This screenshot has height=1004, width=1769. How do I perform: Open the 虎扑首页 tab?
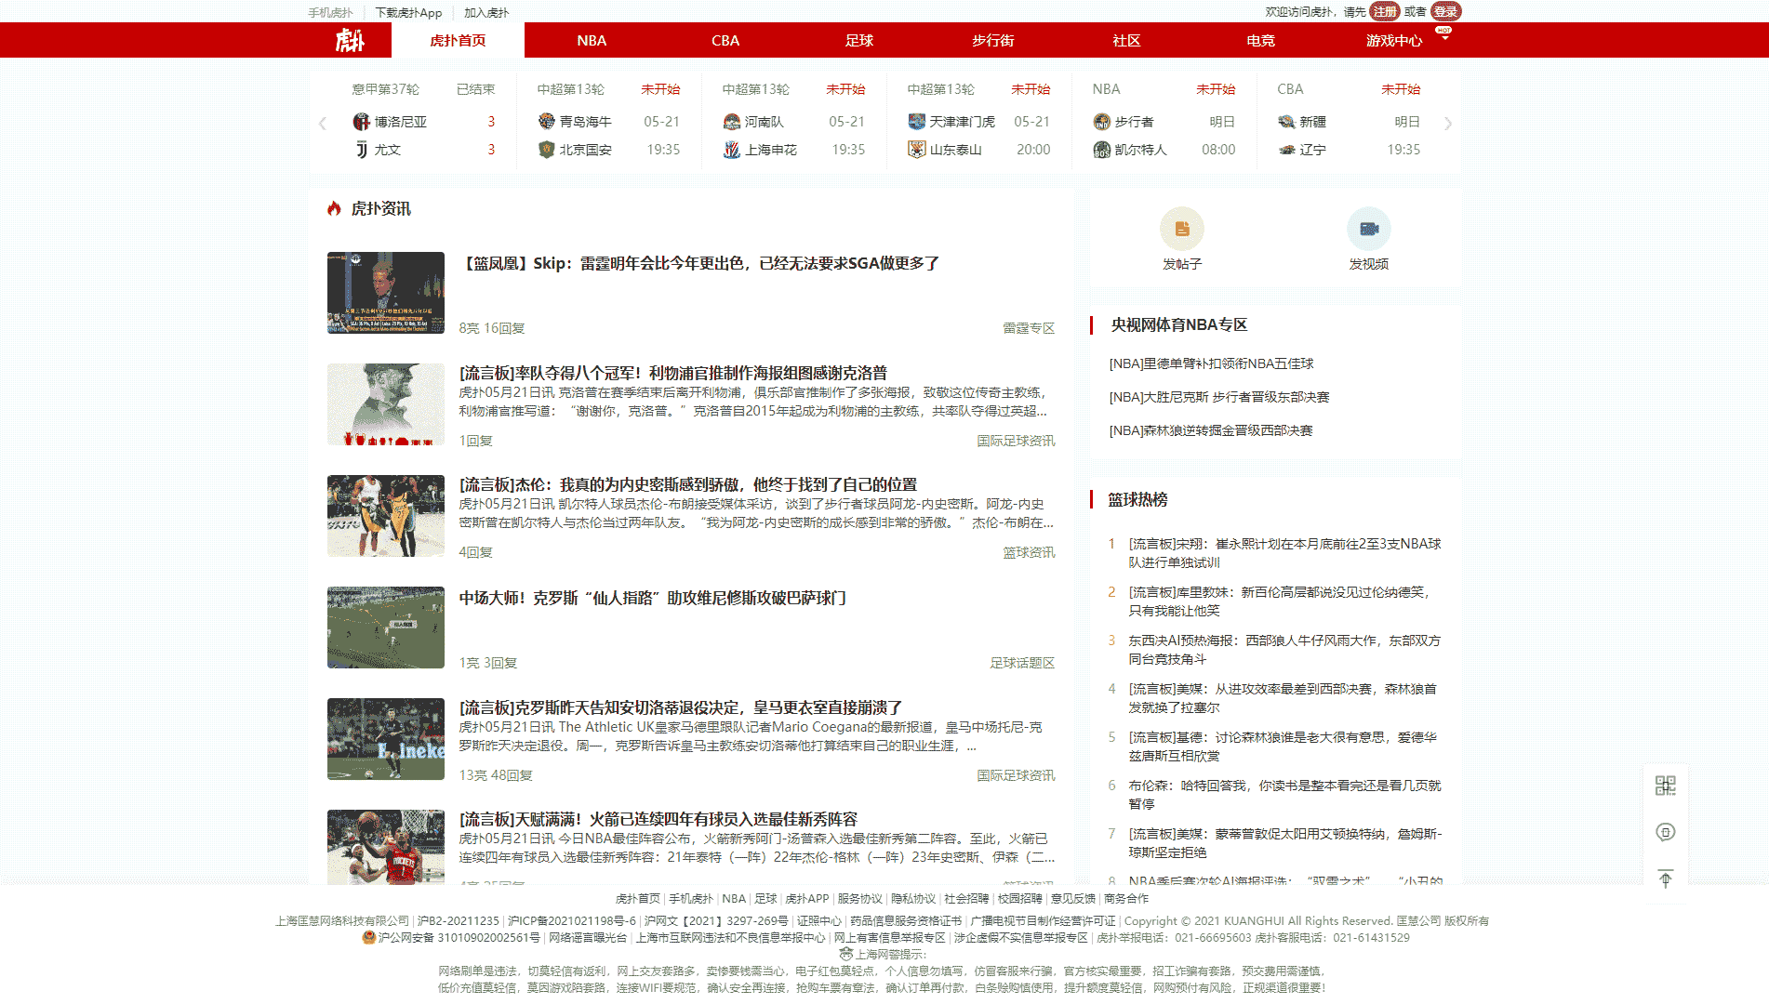(458, 40)
